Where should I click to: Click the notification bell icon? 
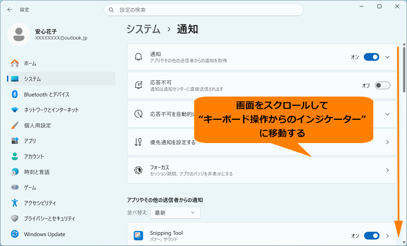[x=138, y=57]
